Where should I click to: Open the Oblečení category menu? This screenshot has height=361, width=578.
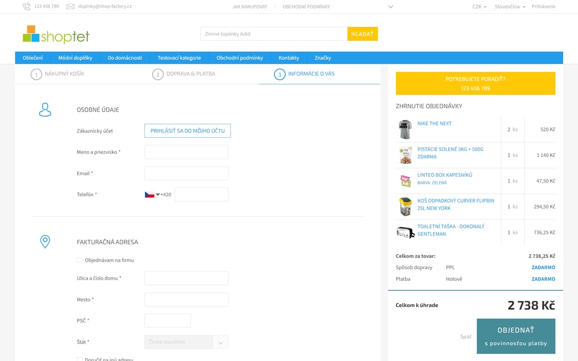[x=33, y=58]
